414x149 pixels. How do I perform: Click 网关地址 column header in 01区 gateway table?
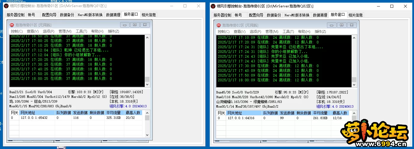tap(37, 113)
